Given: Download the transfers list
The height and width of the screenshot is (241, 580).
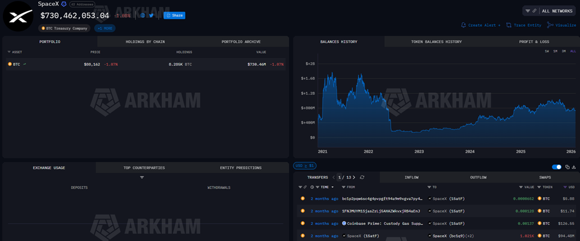Looking at the screenshot, I should [x=574, y=167].
